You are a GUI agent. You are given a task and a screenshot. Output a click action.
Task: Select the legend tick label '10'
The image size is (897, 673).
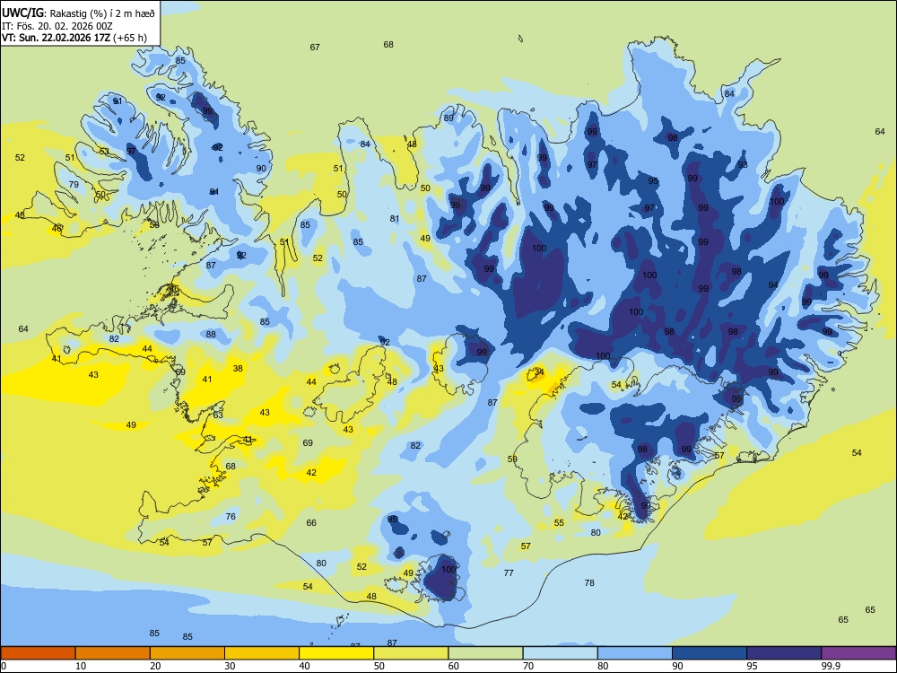click(x=82, y=666)
